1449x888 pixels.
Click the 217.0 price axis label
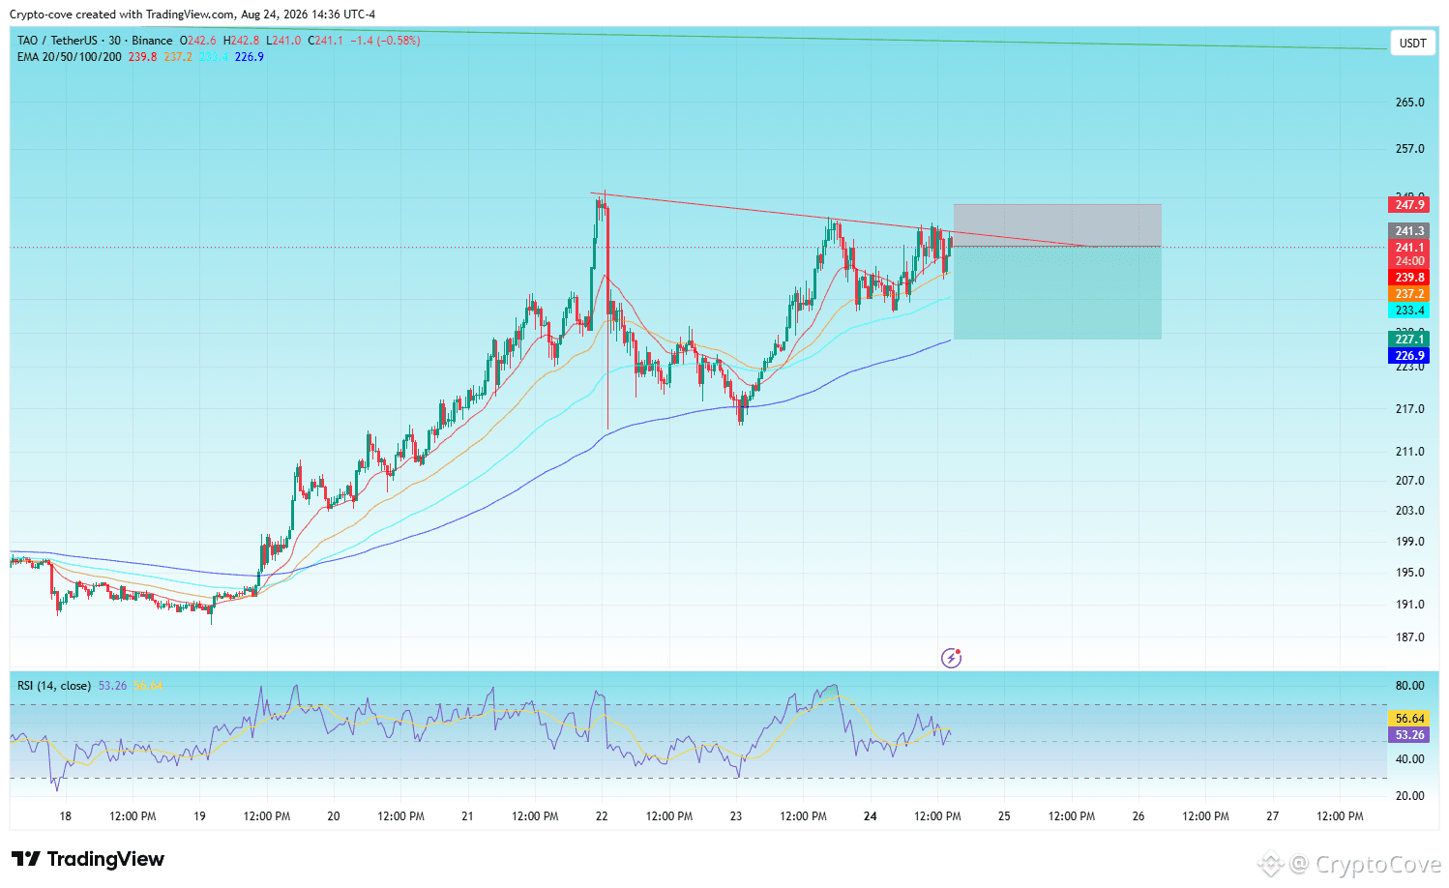point(1409,409)
